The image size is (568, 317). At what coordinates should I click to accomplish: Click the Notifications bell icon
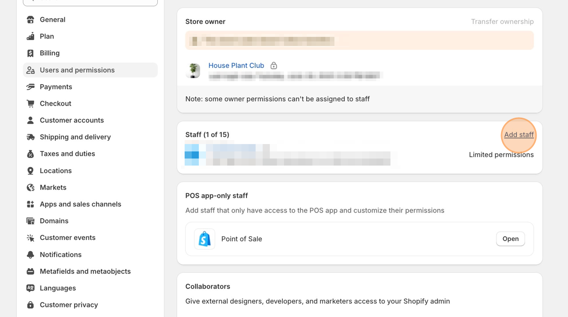click(30, 255)
